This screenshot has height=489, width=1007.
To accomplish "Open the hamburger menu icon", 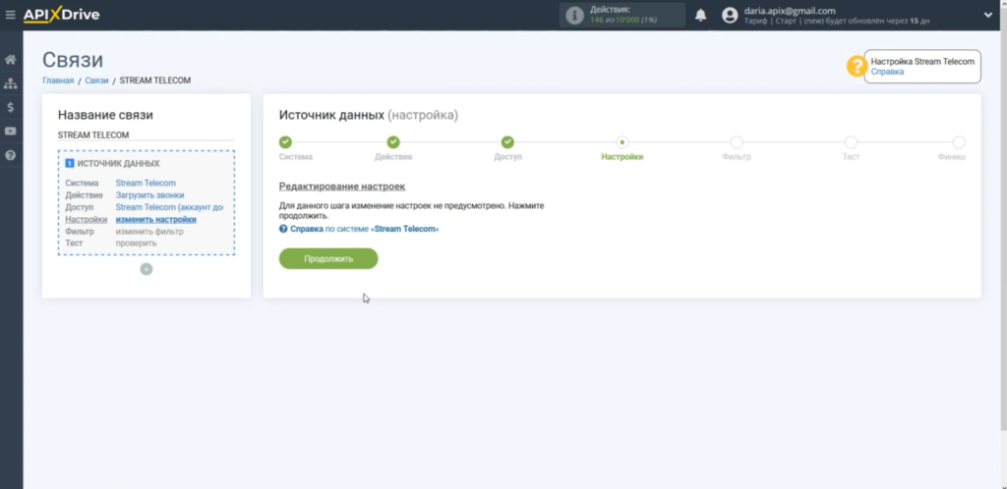I will click(11, 15).
